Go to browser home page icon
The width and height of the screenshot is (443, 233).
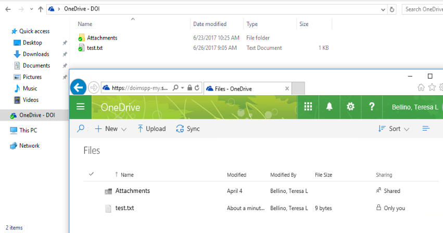[x=421, y=87]
